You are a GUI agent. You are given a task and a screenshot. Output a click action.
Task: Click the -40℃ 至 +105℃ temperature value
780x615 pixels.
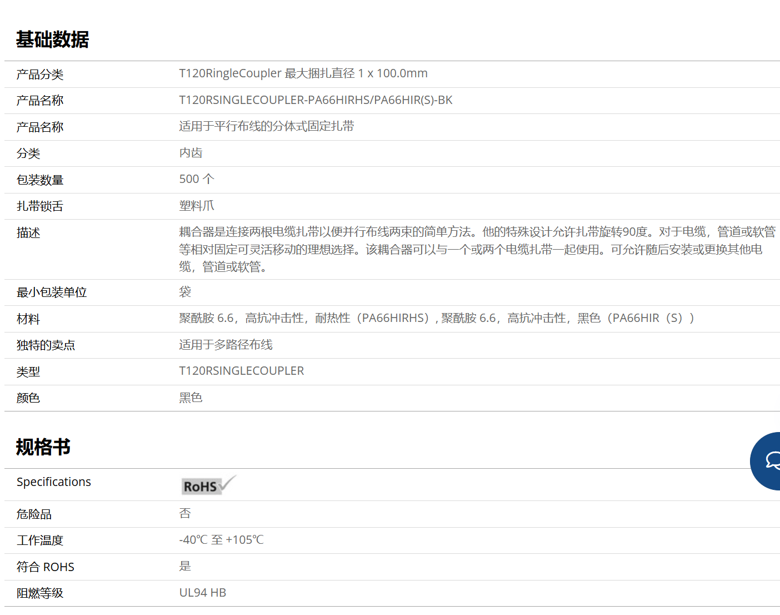(221, 540)
